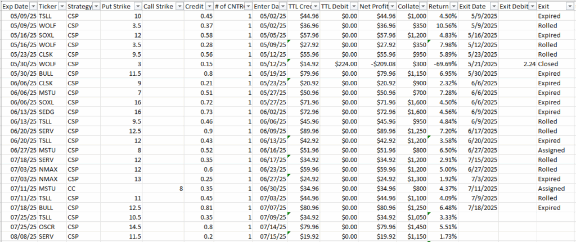This screenshot has height=242, width=576.
Task: Select the 06/02/25 enter date cell
Action: coord(270,112)
